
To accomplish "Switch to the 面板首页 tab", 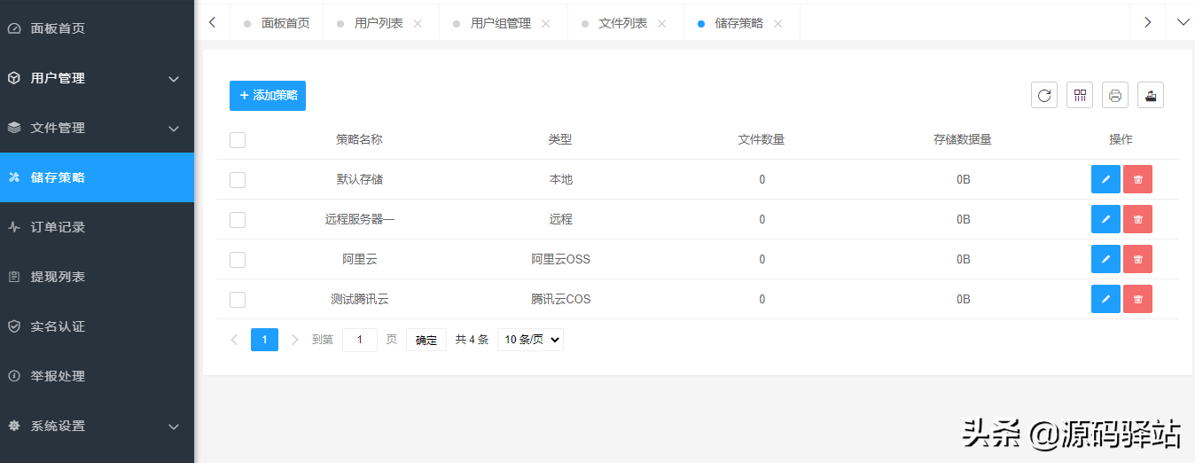I will click(277, 24).
